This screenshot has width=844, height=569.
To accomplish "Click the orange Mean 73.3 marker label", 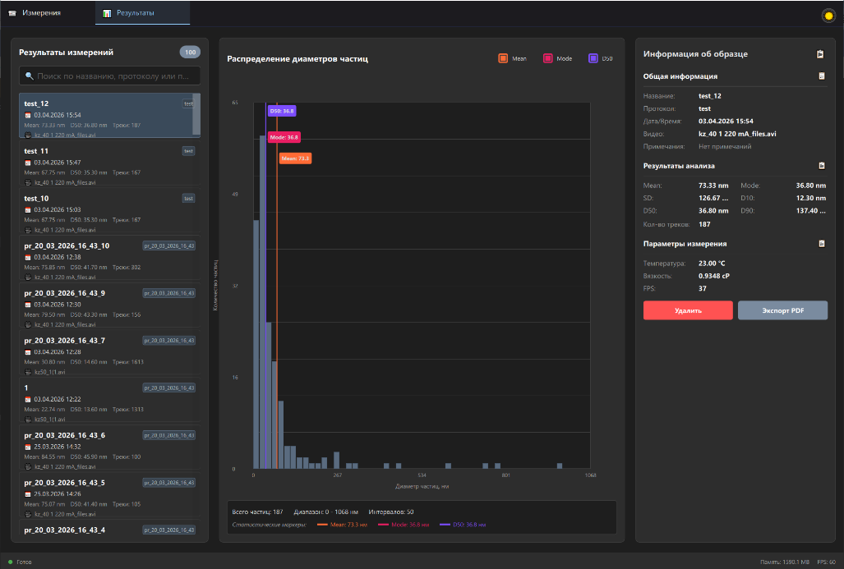I will click(296, 158).
